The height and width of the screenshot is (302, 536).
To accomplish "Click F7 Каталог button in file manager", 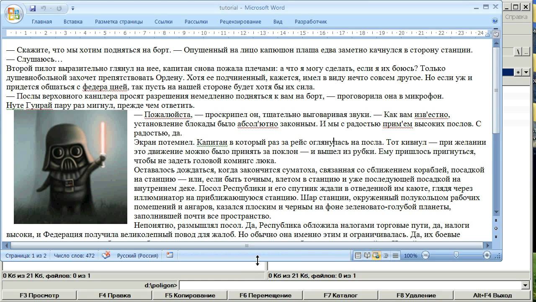I will click(340, 295).
